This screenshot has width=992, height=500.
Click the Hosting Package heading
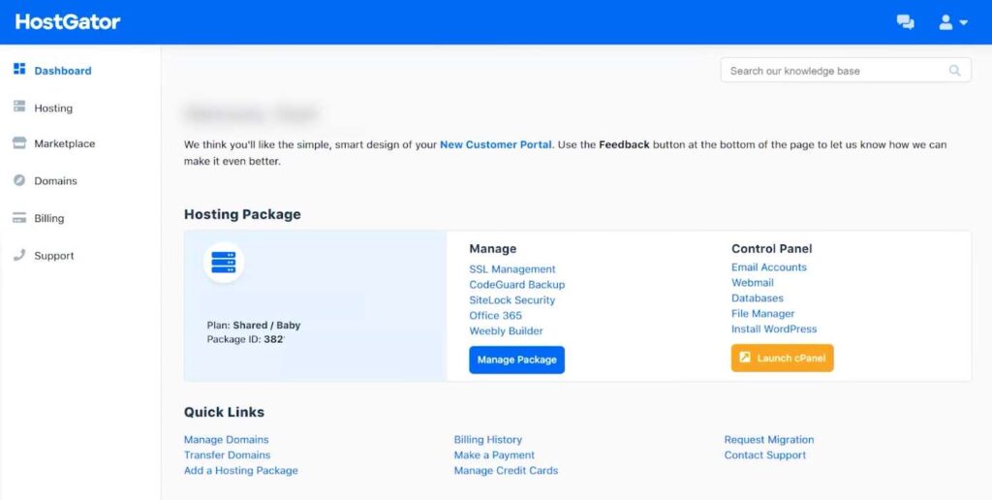(x=242, y=214)
